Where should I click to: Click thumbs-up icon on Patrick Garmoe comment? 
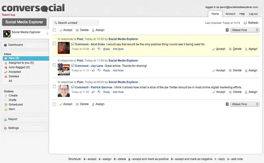pyautogui.click(x=93, y=92)
